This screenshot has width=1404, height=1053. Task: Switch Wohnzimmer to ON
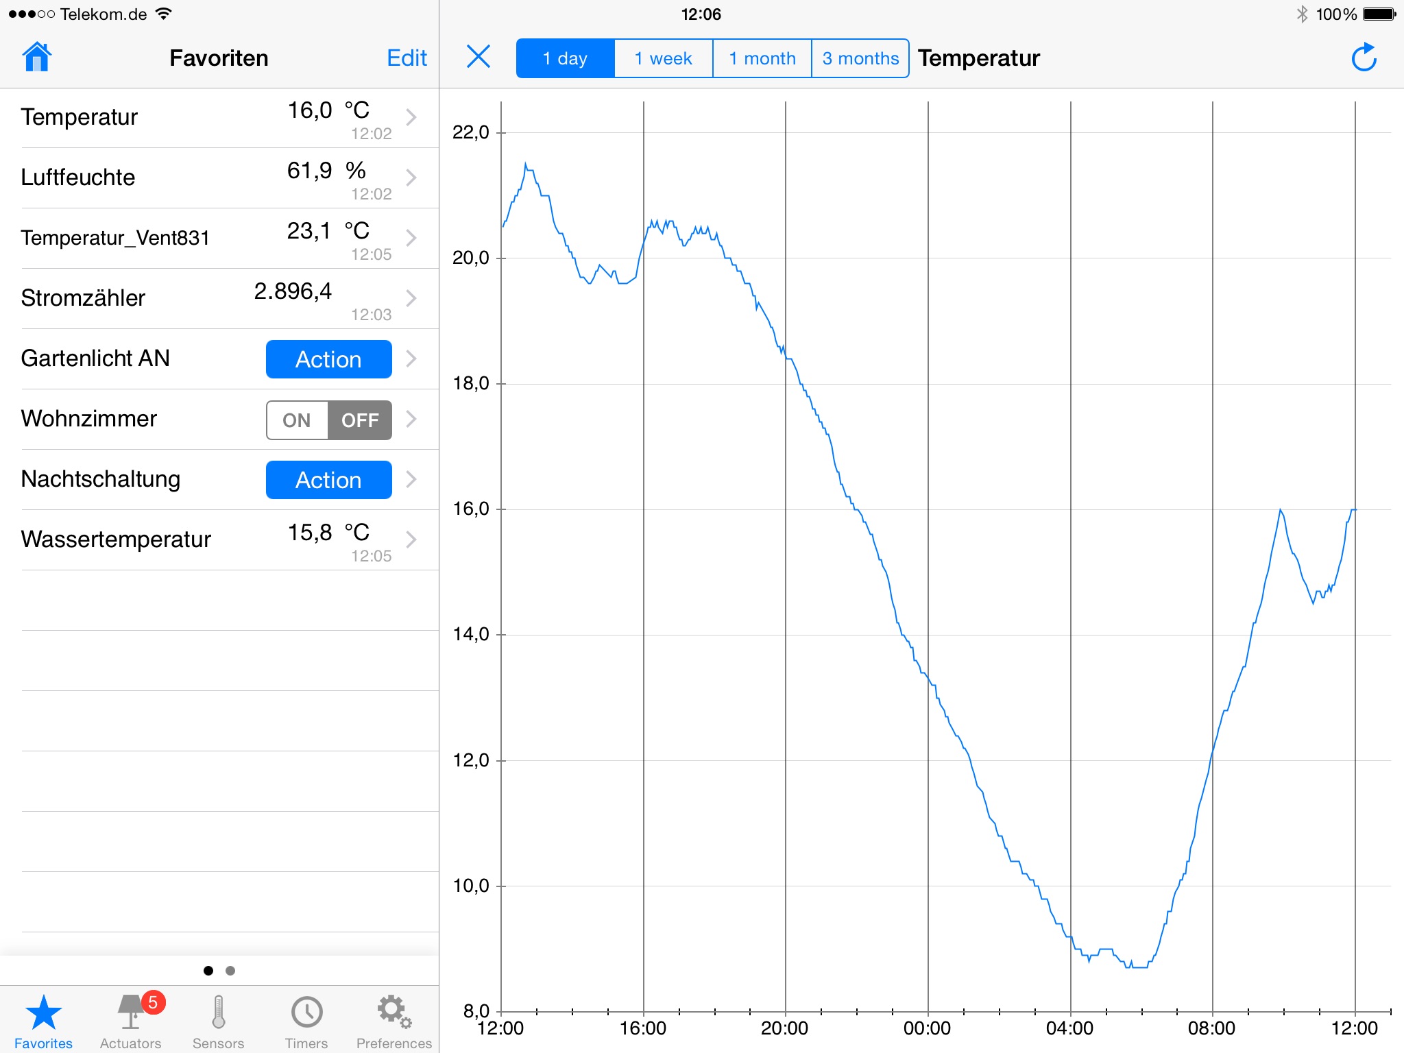[x=298, y=420]
